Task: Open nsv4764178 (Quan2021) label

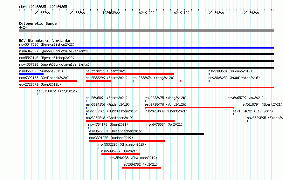Action: [108, 124]
